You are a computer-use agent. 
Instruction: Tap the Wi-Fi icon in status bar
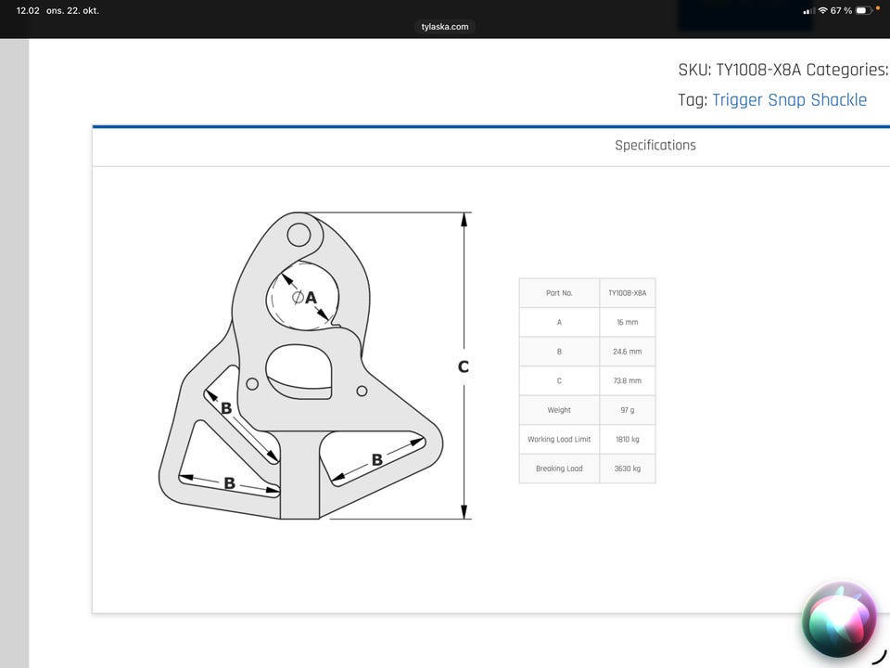click(x=822, y=11)
